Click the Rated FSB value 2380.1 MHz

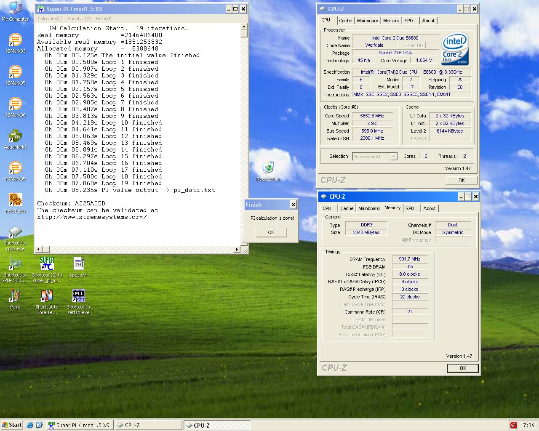click(372, 138)
